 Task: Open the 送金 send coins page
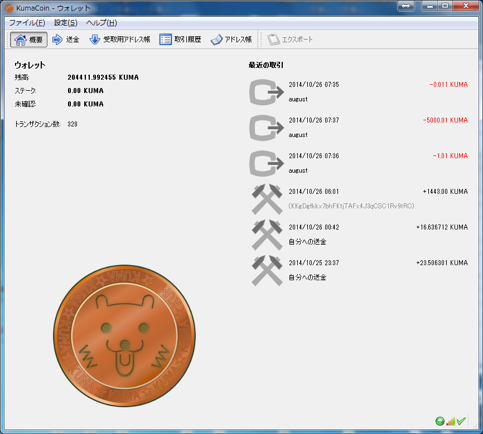(x=66, y=40)
